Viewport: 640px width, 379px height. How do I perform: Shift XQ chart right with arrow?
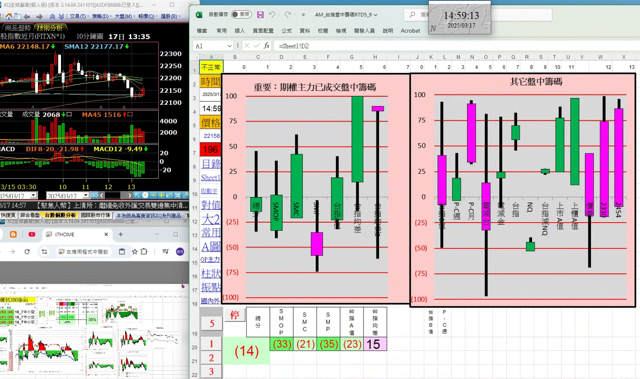pyautogui.click(x=129, y=195)
